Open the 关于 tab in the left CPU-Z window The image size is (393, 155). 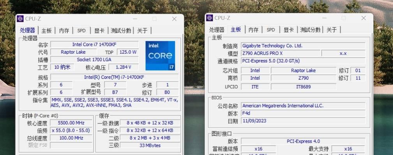coord(143,31)
